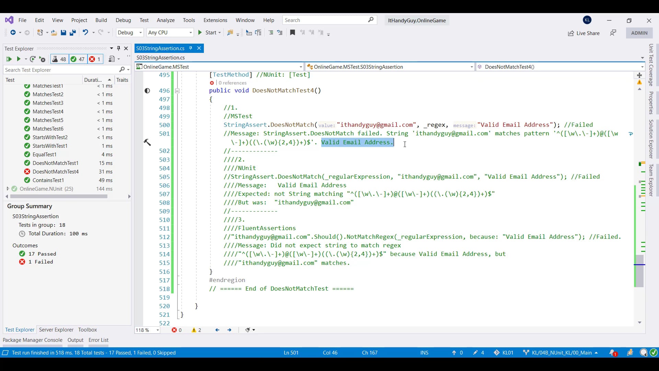The image size is (659, 371).
Task: Open the 118 % zoom dropdown
Action: [158, 330]
